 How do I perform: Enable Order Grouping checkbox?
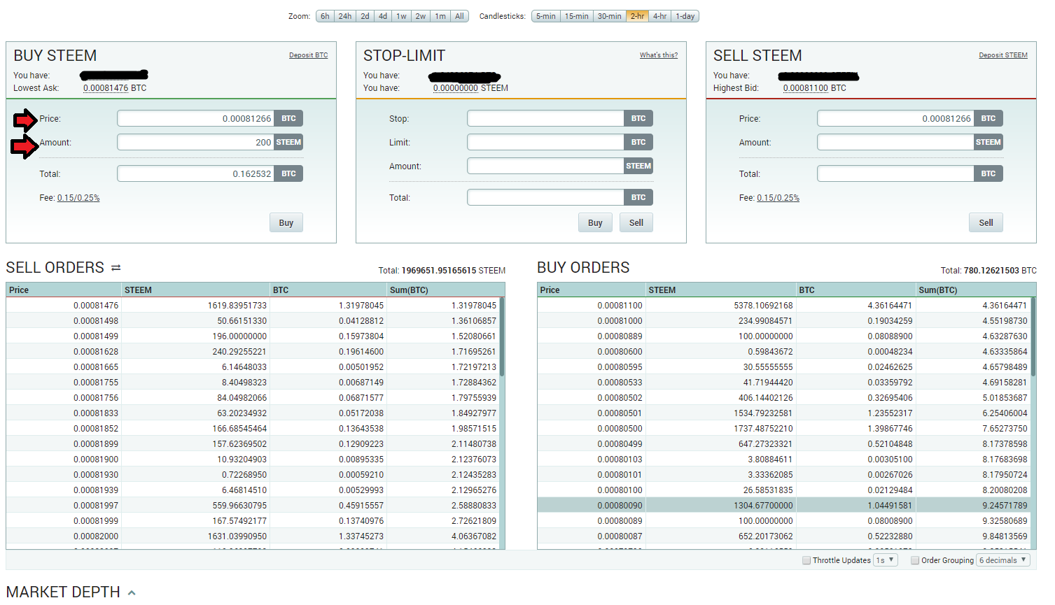pyautogui.click(x=915, y=560)
